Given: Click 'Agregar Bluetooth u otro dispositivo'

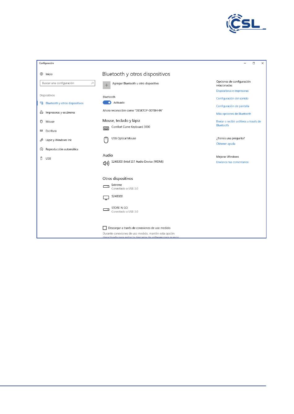Looking at the screenshot, I should click(136, 83).
